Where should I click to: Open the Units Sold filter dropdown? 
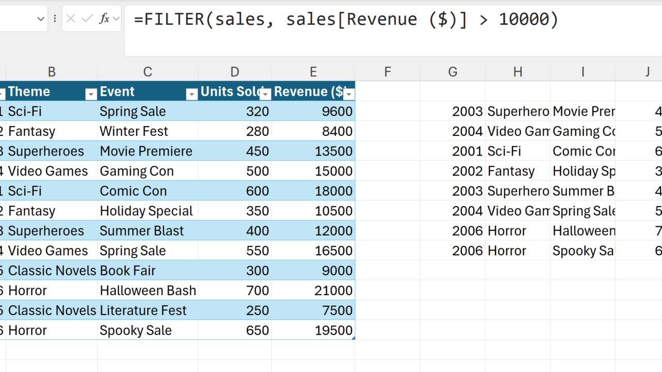pos(265,94)
